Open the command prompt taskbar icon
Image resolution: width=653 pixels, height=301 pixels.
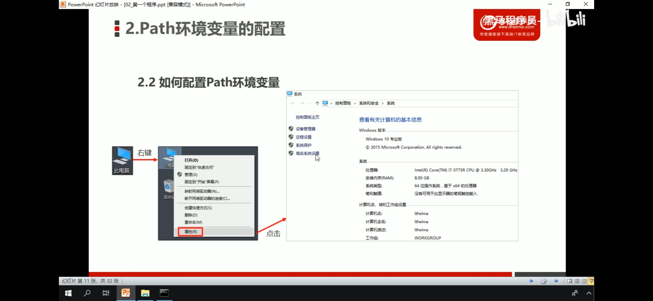[x=164, y=293]
